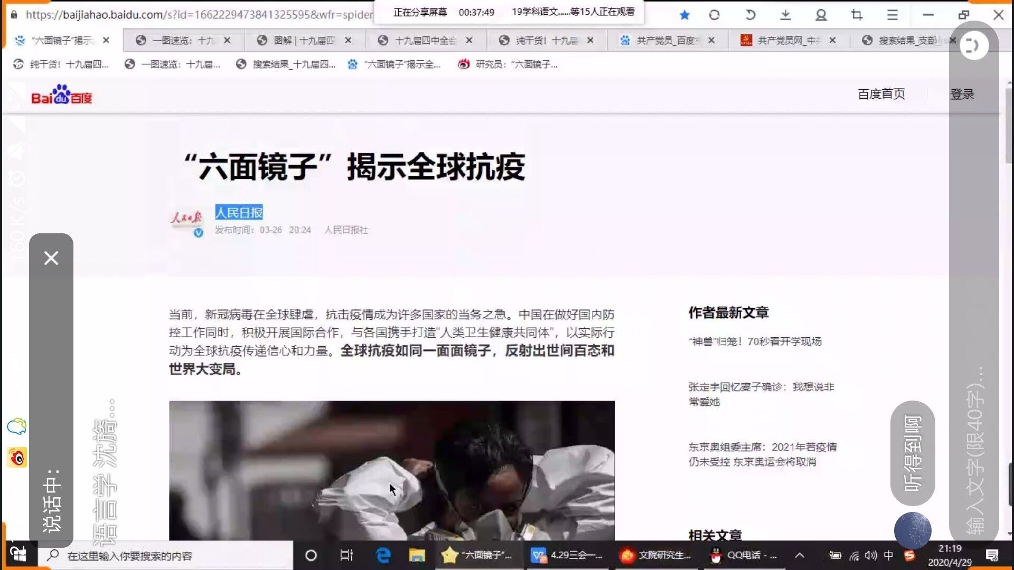Open Microsoft Edge from the taskbar
The image size is (1014, 570).
pyautogui.click(x=383, y=555)
